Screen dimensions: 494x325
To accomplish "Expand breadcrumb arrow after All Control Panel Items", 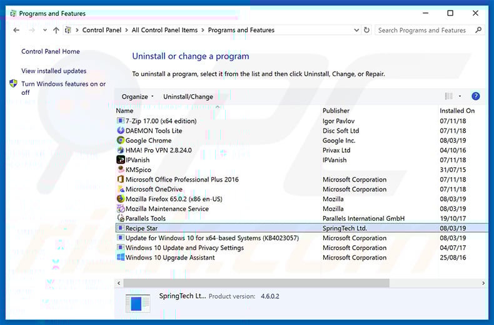I will coord(203,30).
